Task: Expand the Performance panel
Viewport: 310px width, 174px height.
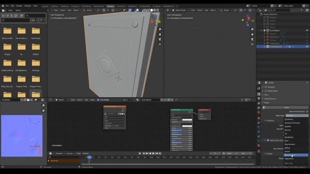Action: coord(270,99)
